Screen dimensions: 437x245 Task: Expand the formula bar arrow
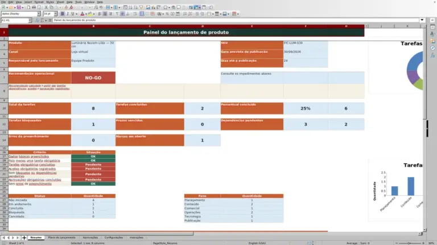tap(422, 20)
